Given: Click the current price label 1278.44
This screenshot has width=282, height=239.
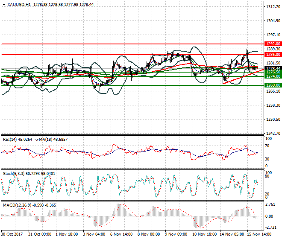Looking at the screenshot, I should pos(273,68).
